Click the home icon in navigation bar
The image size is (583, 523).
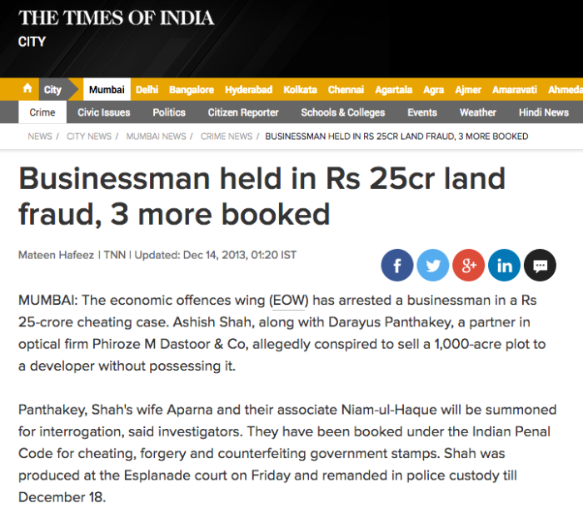point(27,89)
